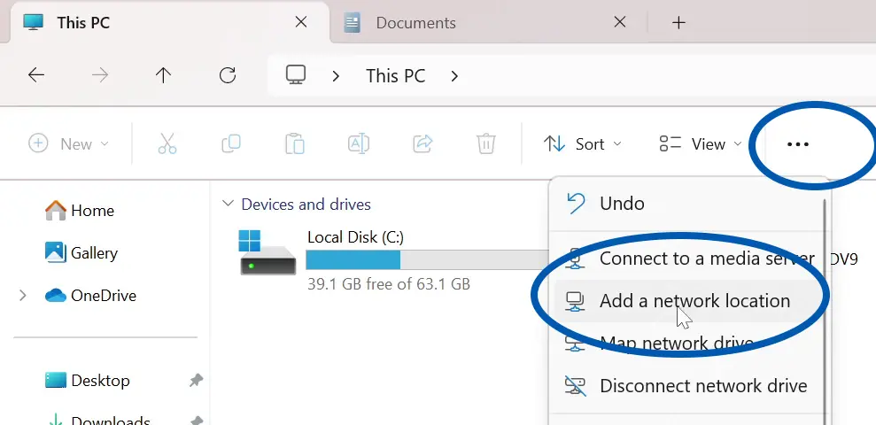Go up one folder level
Viewport: 876px width, 425px height.
coord(163,75)
